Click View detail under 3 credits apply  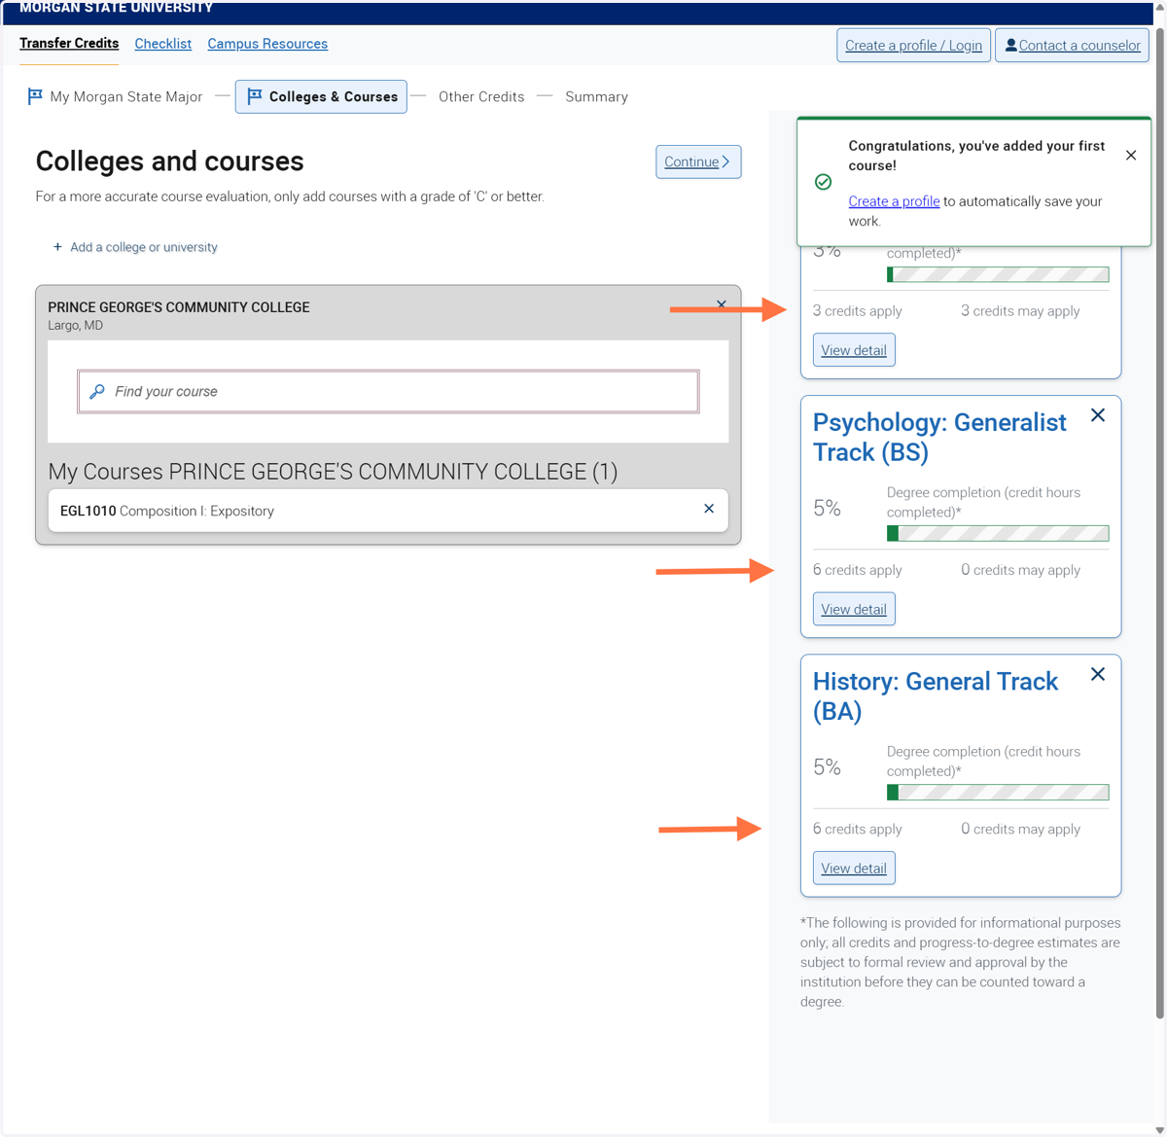tap(854, 350)
